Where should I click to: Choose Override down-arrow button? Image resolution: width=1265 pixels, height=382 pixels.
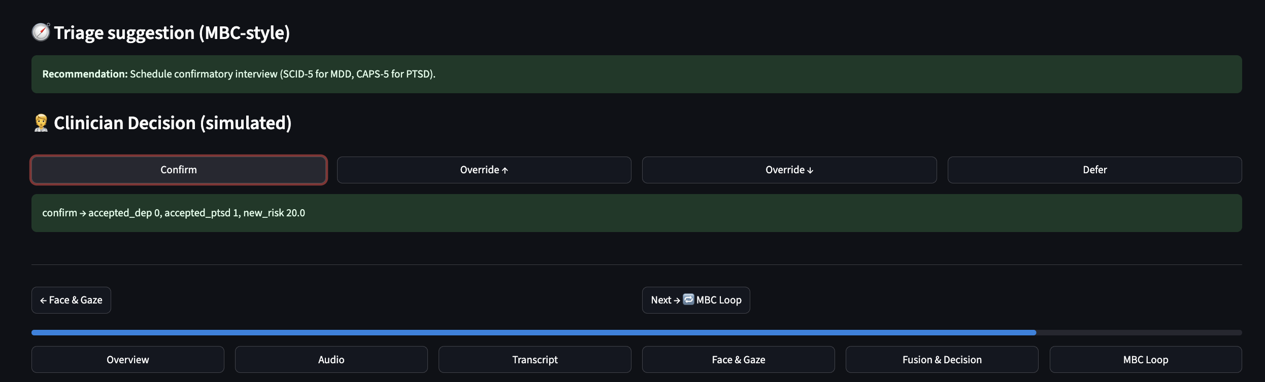[789, 170]
